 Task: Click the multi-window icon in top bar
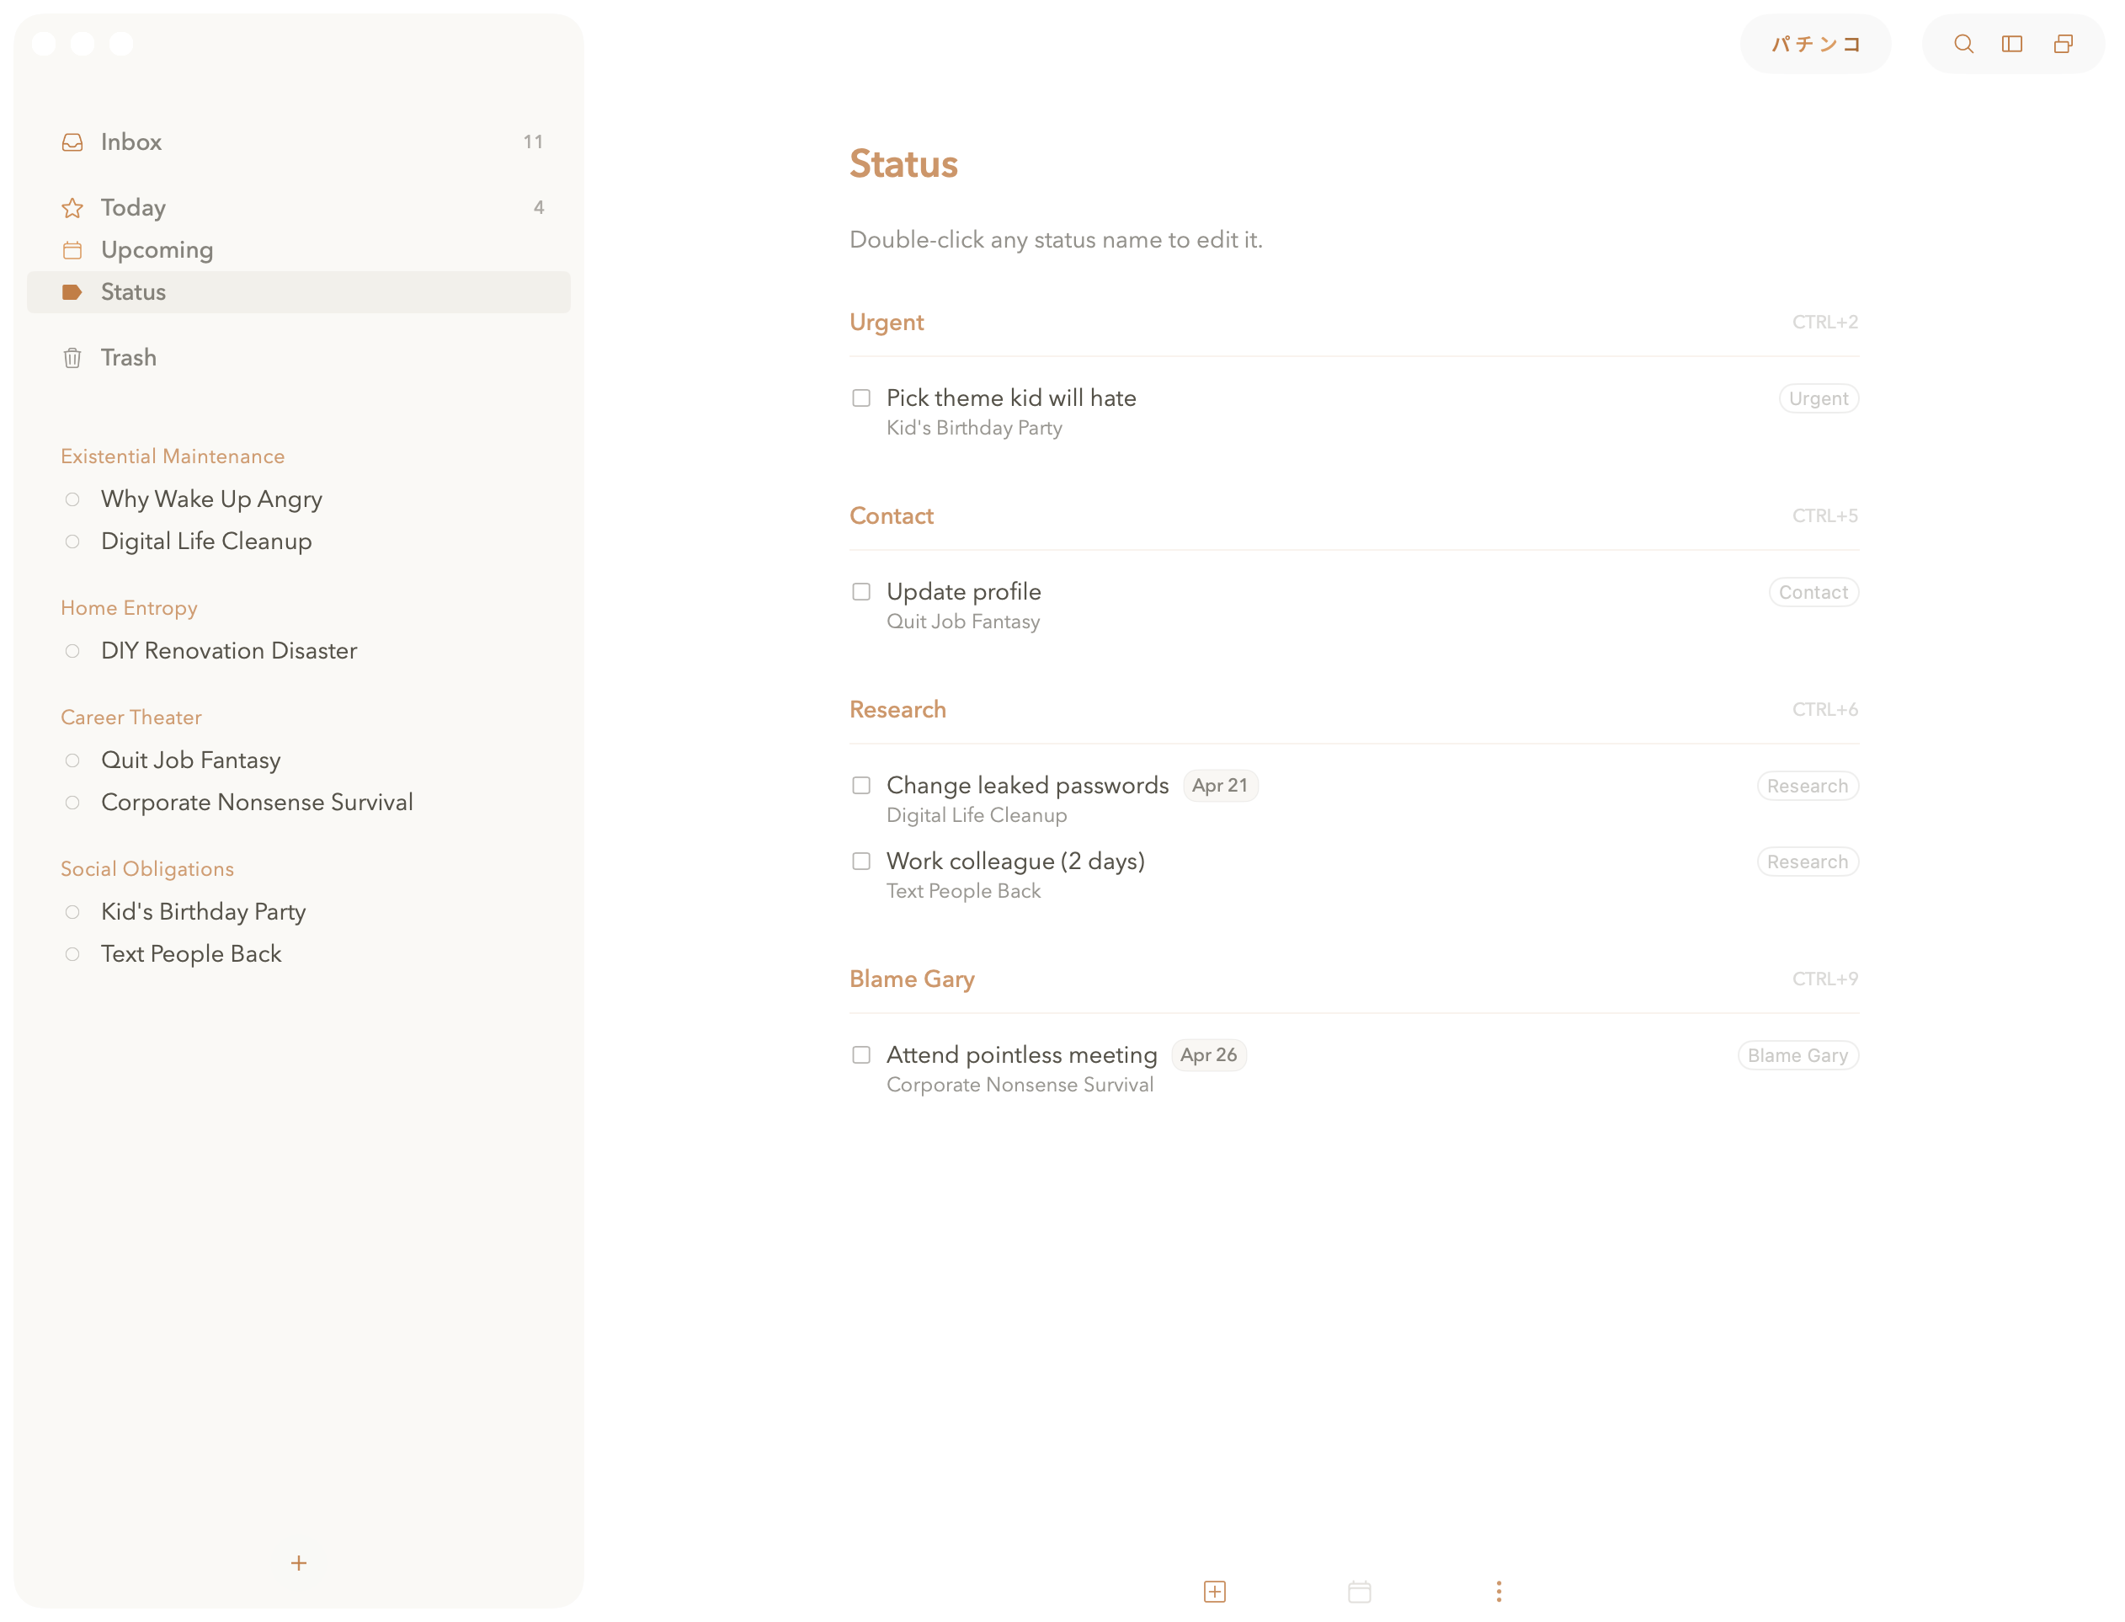(2062, 45)
